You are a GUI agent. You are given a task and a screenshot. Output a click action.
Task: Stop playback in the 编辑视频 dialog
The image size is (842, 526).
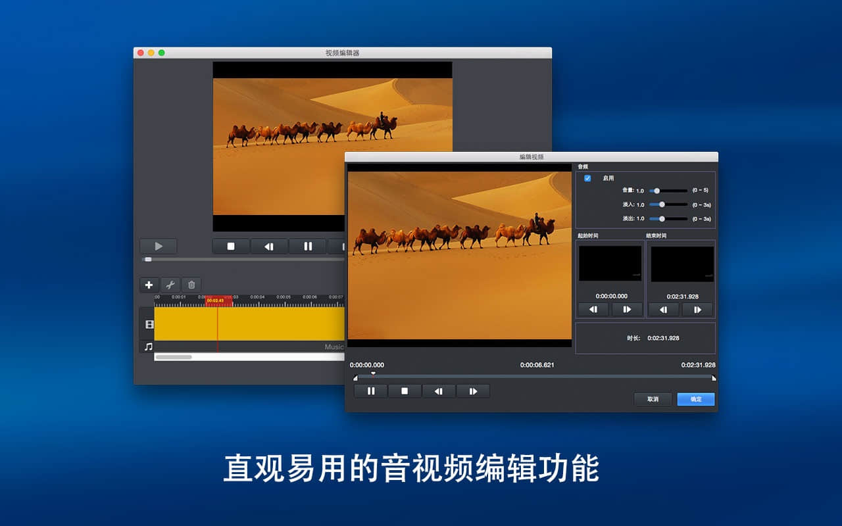pyautogui.click(x=405, y=391)
